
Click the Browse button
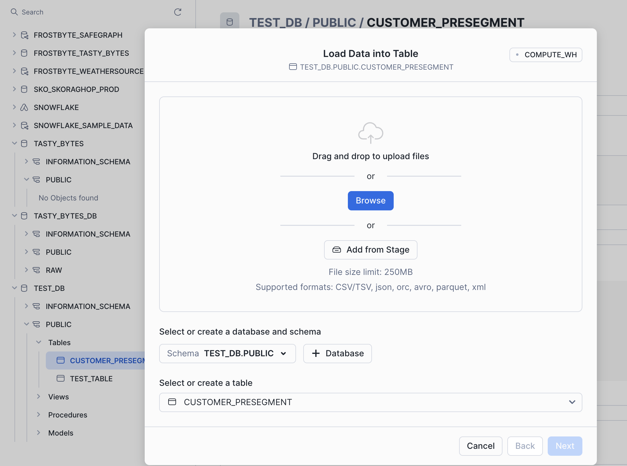pos(370,201)
